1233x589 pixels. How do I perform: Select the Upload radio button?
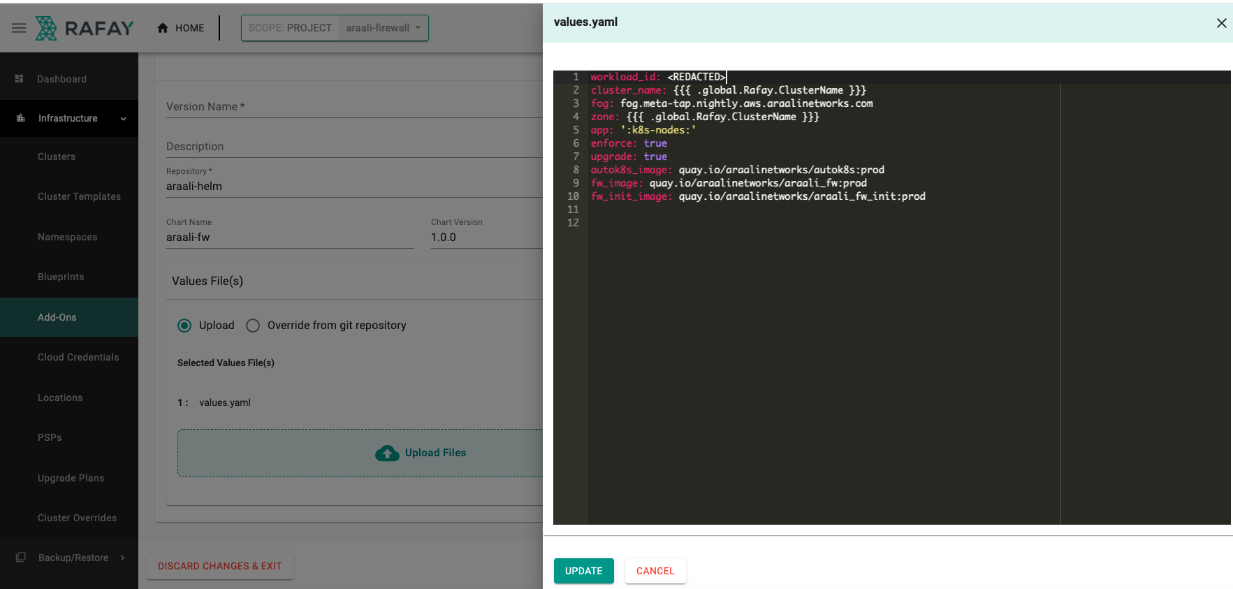pos(184,326)
